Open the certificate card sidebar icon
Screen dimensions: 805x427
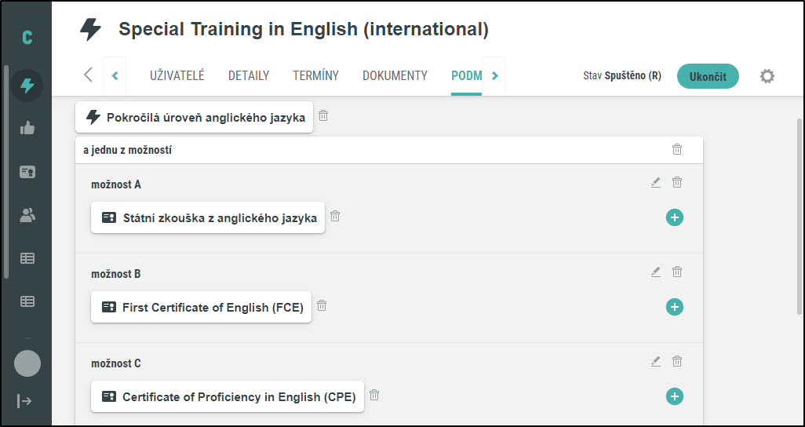[x=27, y=172]
